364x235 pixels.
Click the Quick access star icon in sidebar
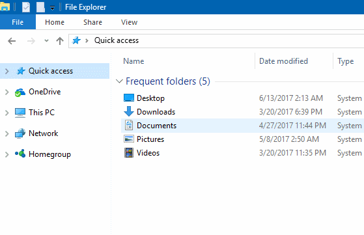pyautogui.click(x=21, y=71)
